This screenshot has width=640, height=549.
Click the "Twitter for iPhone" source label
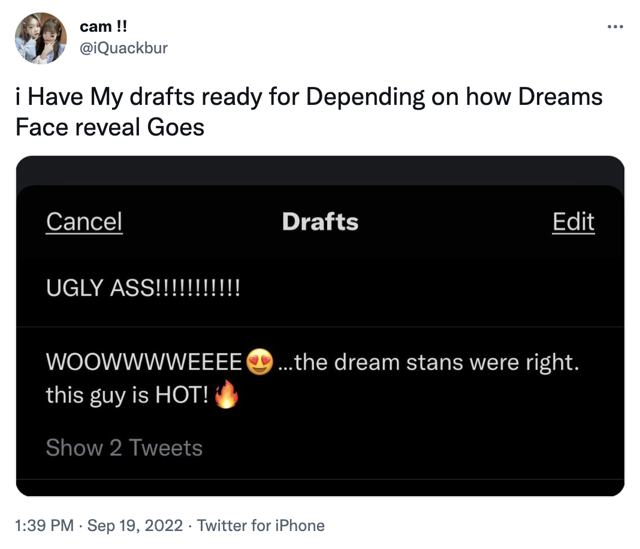(261, 526)
